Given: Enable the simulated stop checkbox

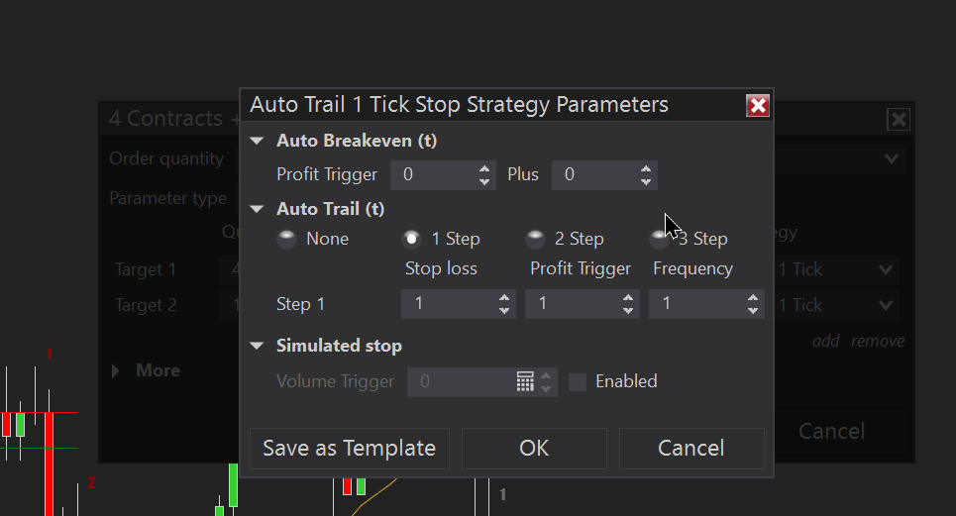Looking at the screenshot, I should coord(578,381).
